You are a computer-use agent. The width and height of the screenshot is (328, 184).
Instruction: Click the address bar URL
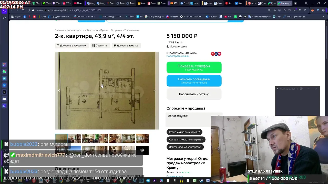69,10
